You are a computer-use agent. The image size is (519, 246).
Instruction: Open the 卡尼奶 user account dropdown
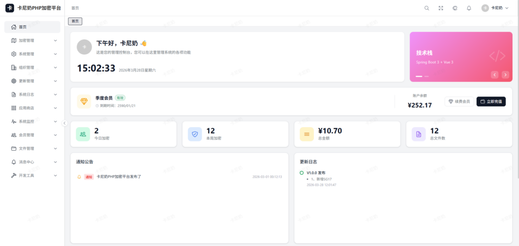(495, 8)
